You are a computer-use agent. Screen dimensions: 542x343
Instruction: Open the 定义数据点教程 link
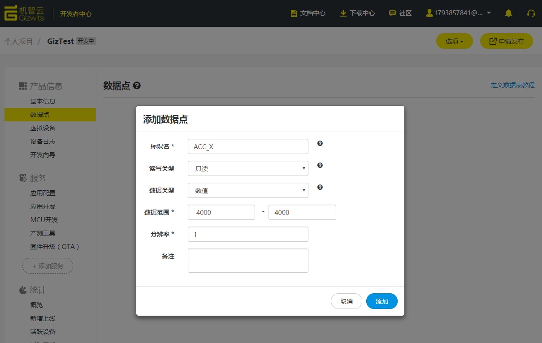(x=512, y=85)
